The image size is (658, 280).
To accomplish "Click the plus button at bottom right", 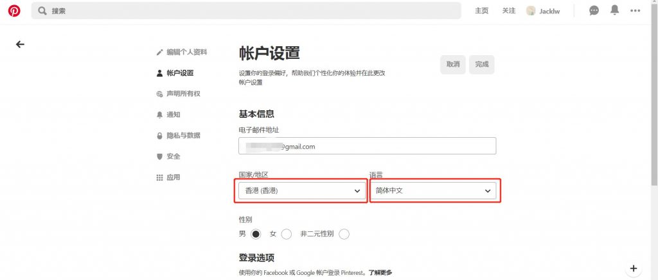I will tap(633, 268).
